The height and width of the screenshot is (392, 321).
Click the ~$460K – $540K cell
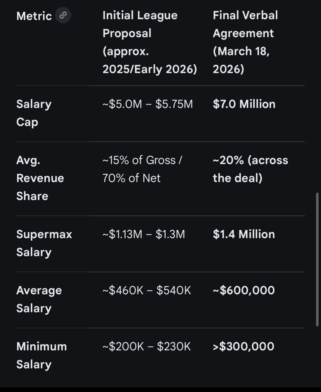point(147,290)
